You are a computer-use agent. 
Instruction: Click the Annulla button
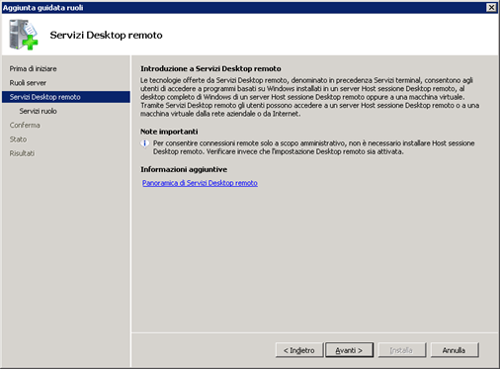[x=455, y=350]
